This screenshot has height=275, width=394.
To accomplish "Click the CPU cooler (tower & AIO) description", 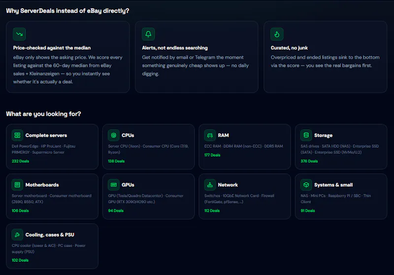I will pyautogui.click(x=48, y=248).
